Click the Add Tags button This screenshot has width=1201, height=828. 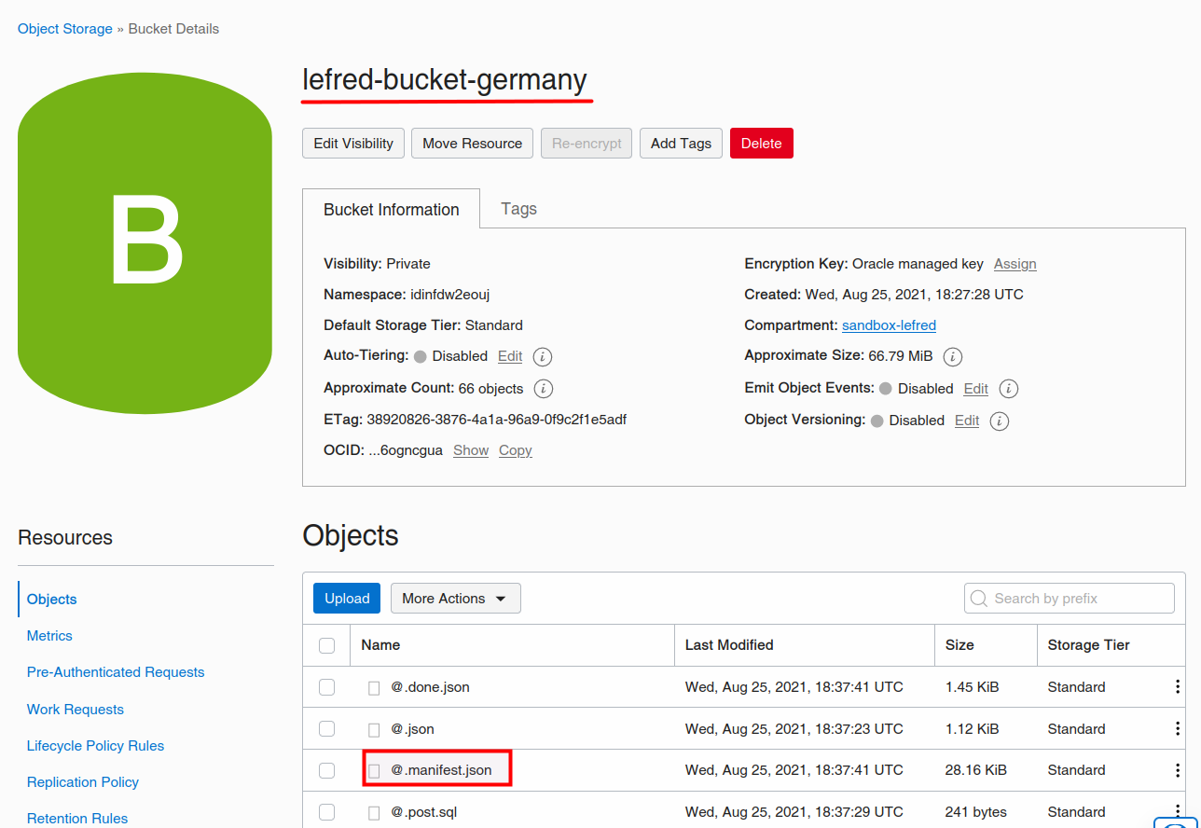tap(681, 144)
